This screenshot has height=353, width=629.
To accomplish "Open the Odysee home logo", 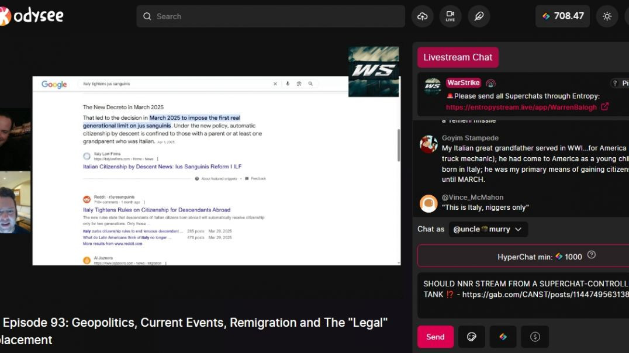I will (x=32, y=16).
